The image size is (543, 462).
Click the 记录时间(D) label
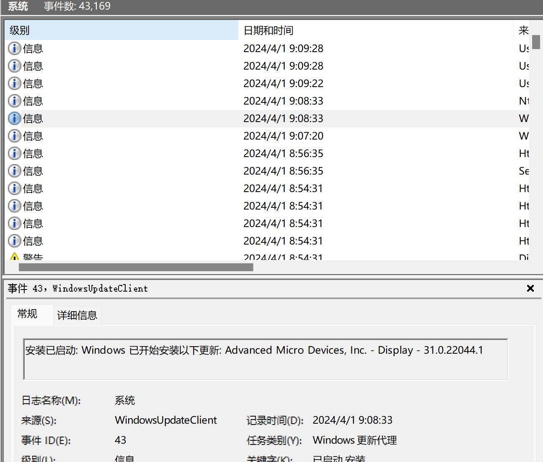275,420
